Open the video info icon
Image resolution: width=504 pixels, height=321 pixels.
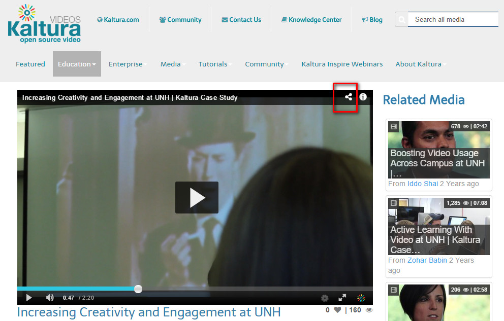(x=363, y=97)
